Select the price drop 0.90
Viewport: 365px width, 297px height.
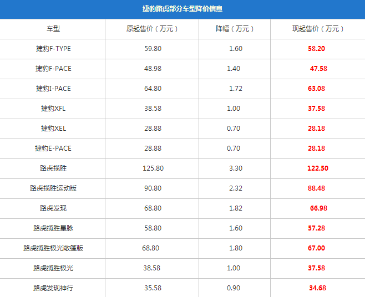234,288
